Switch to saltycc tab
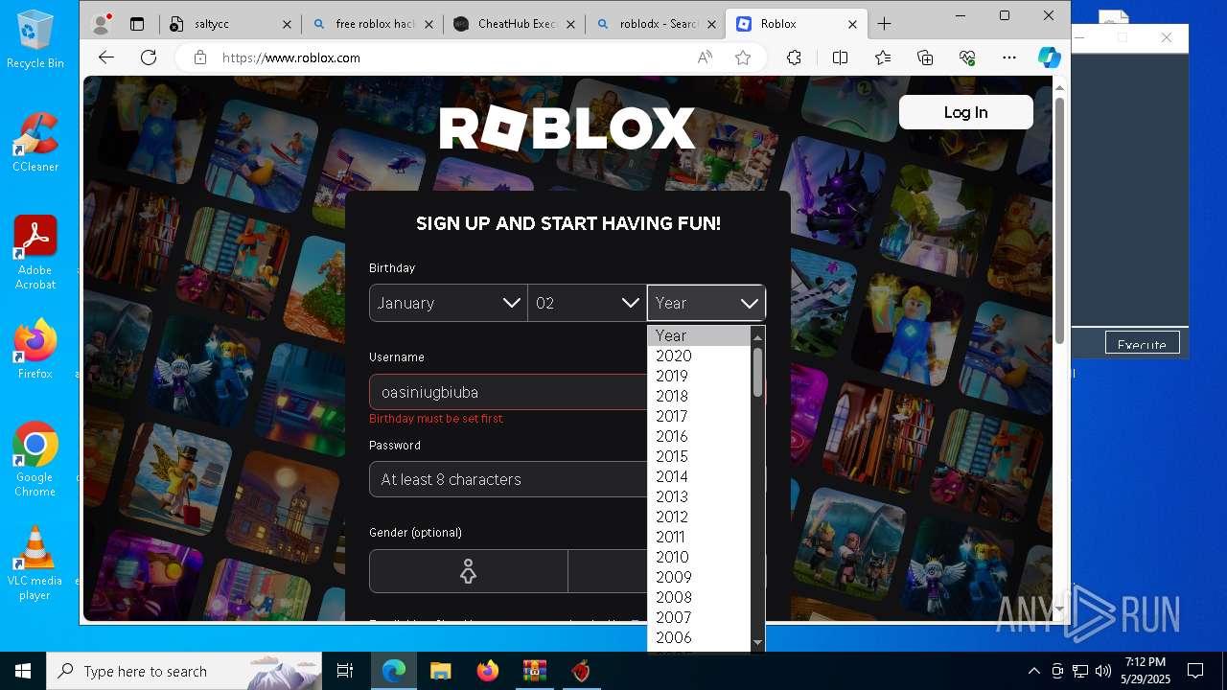The height and width of the screenshot is (690, 1227). [230, 24]
